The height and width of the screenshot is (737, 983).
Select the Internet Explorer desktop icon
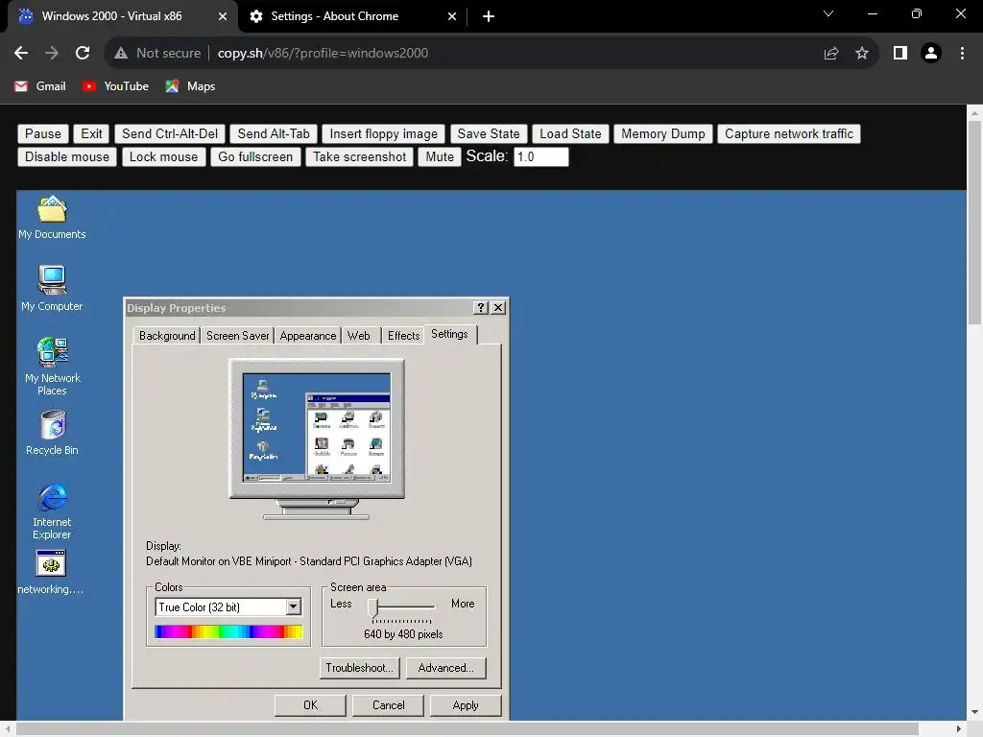pos(52,511)
